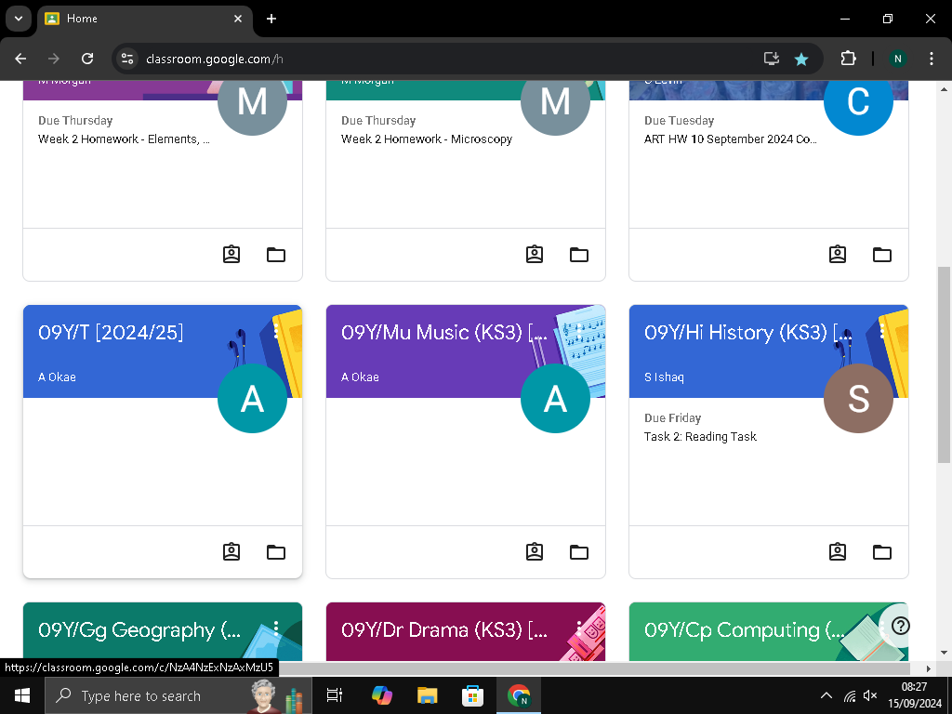Viewport: 952px width, 714px height.
Task: Open the 09Y/T [2024/25] class
Action: pyautogui.click(x=111, y=332)
